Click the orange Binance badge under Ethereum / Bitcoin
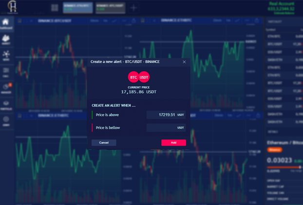The width and height of the screenshot is (303, 205). pos(274,150)
